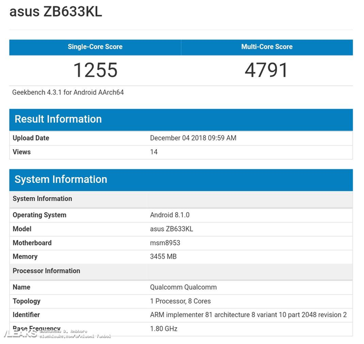
Task: Click the '1.80 GHz' frequency value
Action: click(x=164, y=329)
